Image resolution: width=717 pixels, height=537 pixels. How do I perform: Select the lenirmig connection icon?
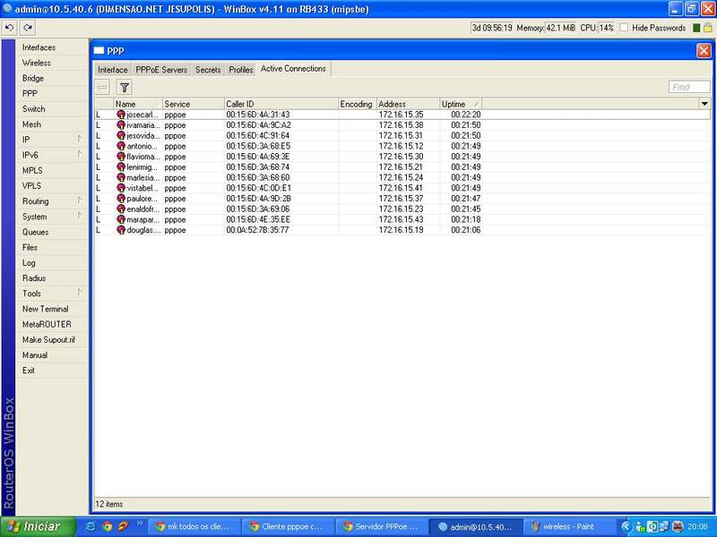coord(121,167)
